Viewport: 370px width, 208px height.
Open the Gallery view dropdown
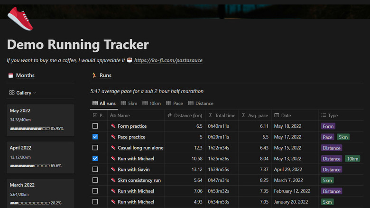coord(23,93)
